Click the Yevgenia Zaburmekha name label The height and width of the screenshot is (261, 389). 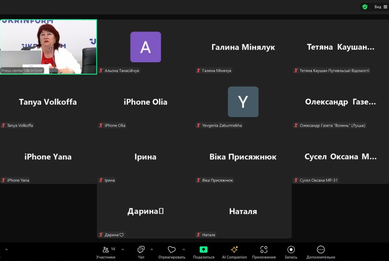(222, 125)
